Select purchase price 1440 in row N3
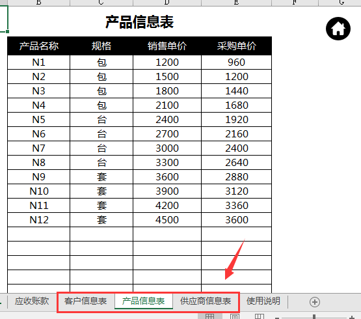 click(x=237, y=90)
